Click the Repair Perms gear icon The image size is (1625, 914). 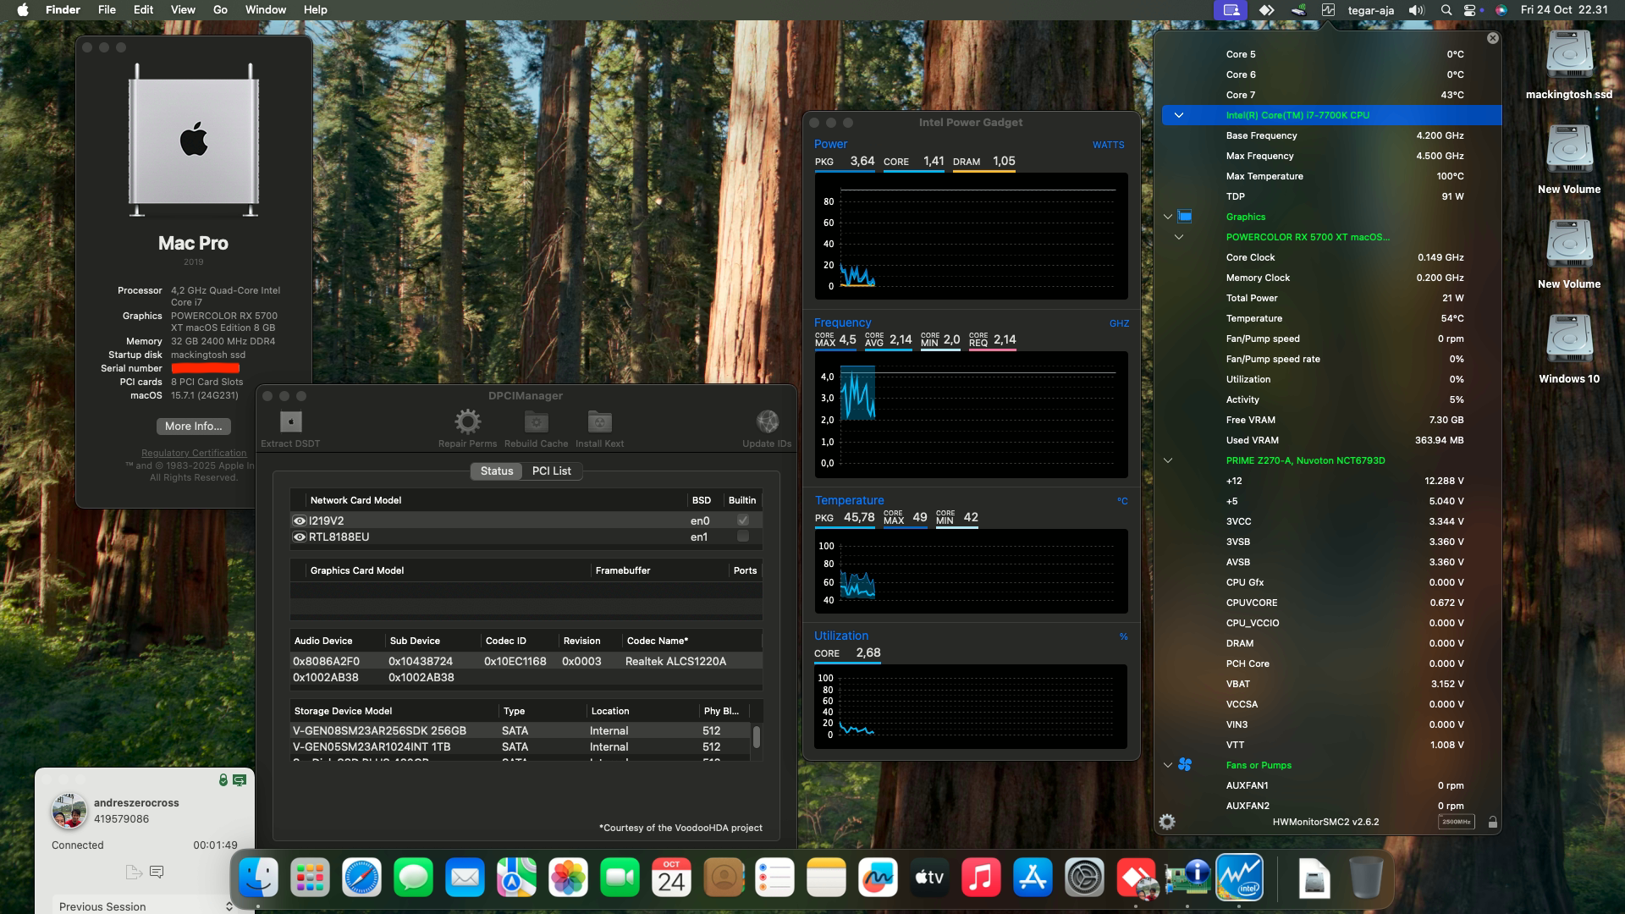point(467,421)
